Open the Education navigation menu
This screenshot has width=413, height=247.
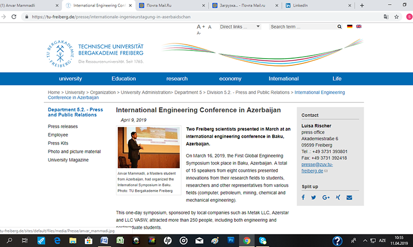coord(123,79)
